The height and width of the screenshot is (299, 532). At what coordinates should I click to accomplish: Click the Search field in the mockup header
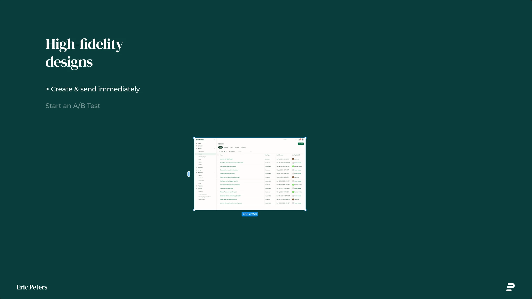(290, 140)
